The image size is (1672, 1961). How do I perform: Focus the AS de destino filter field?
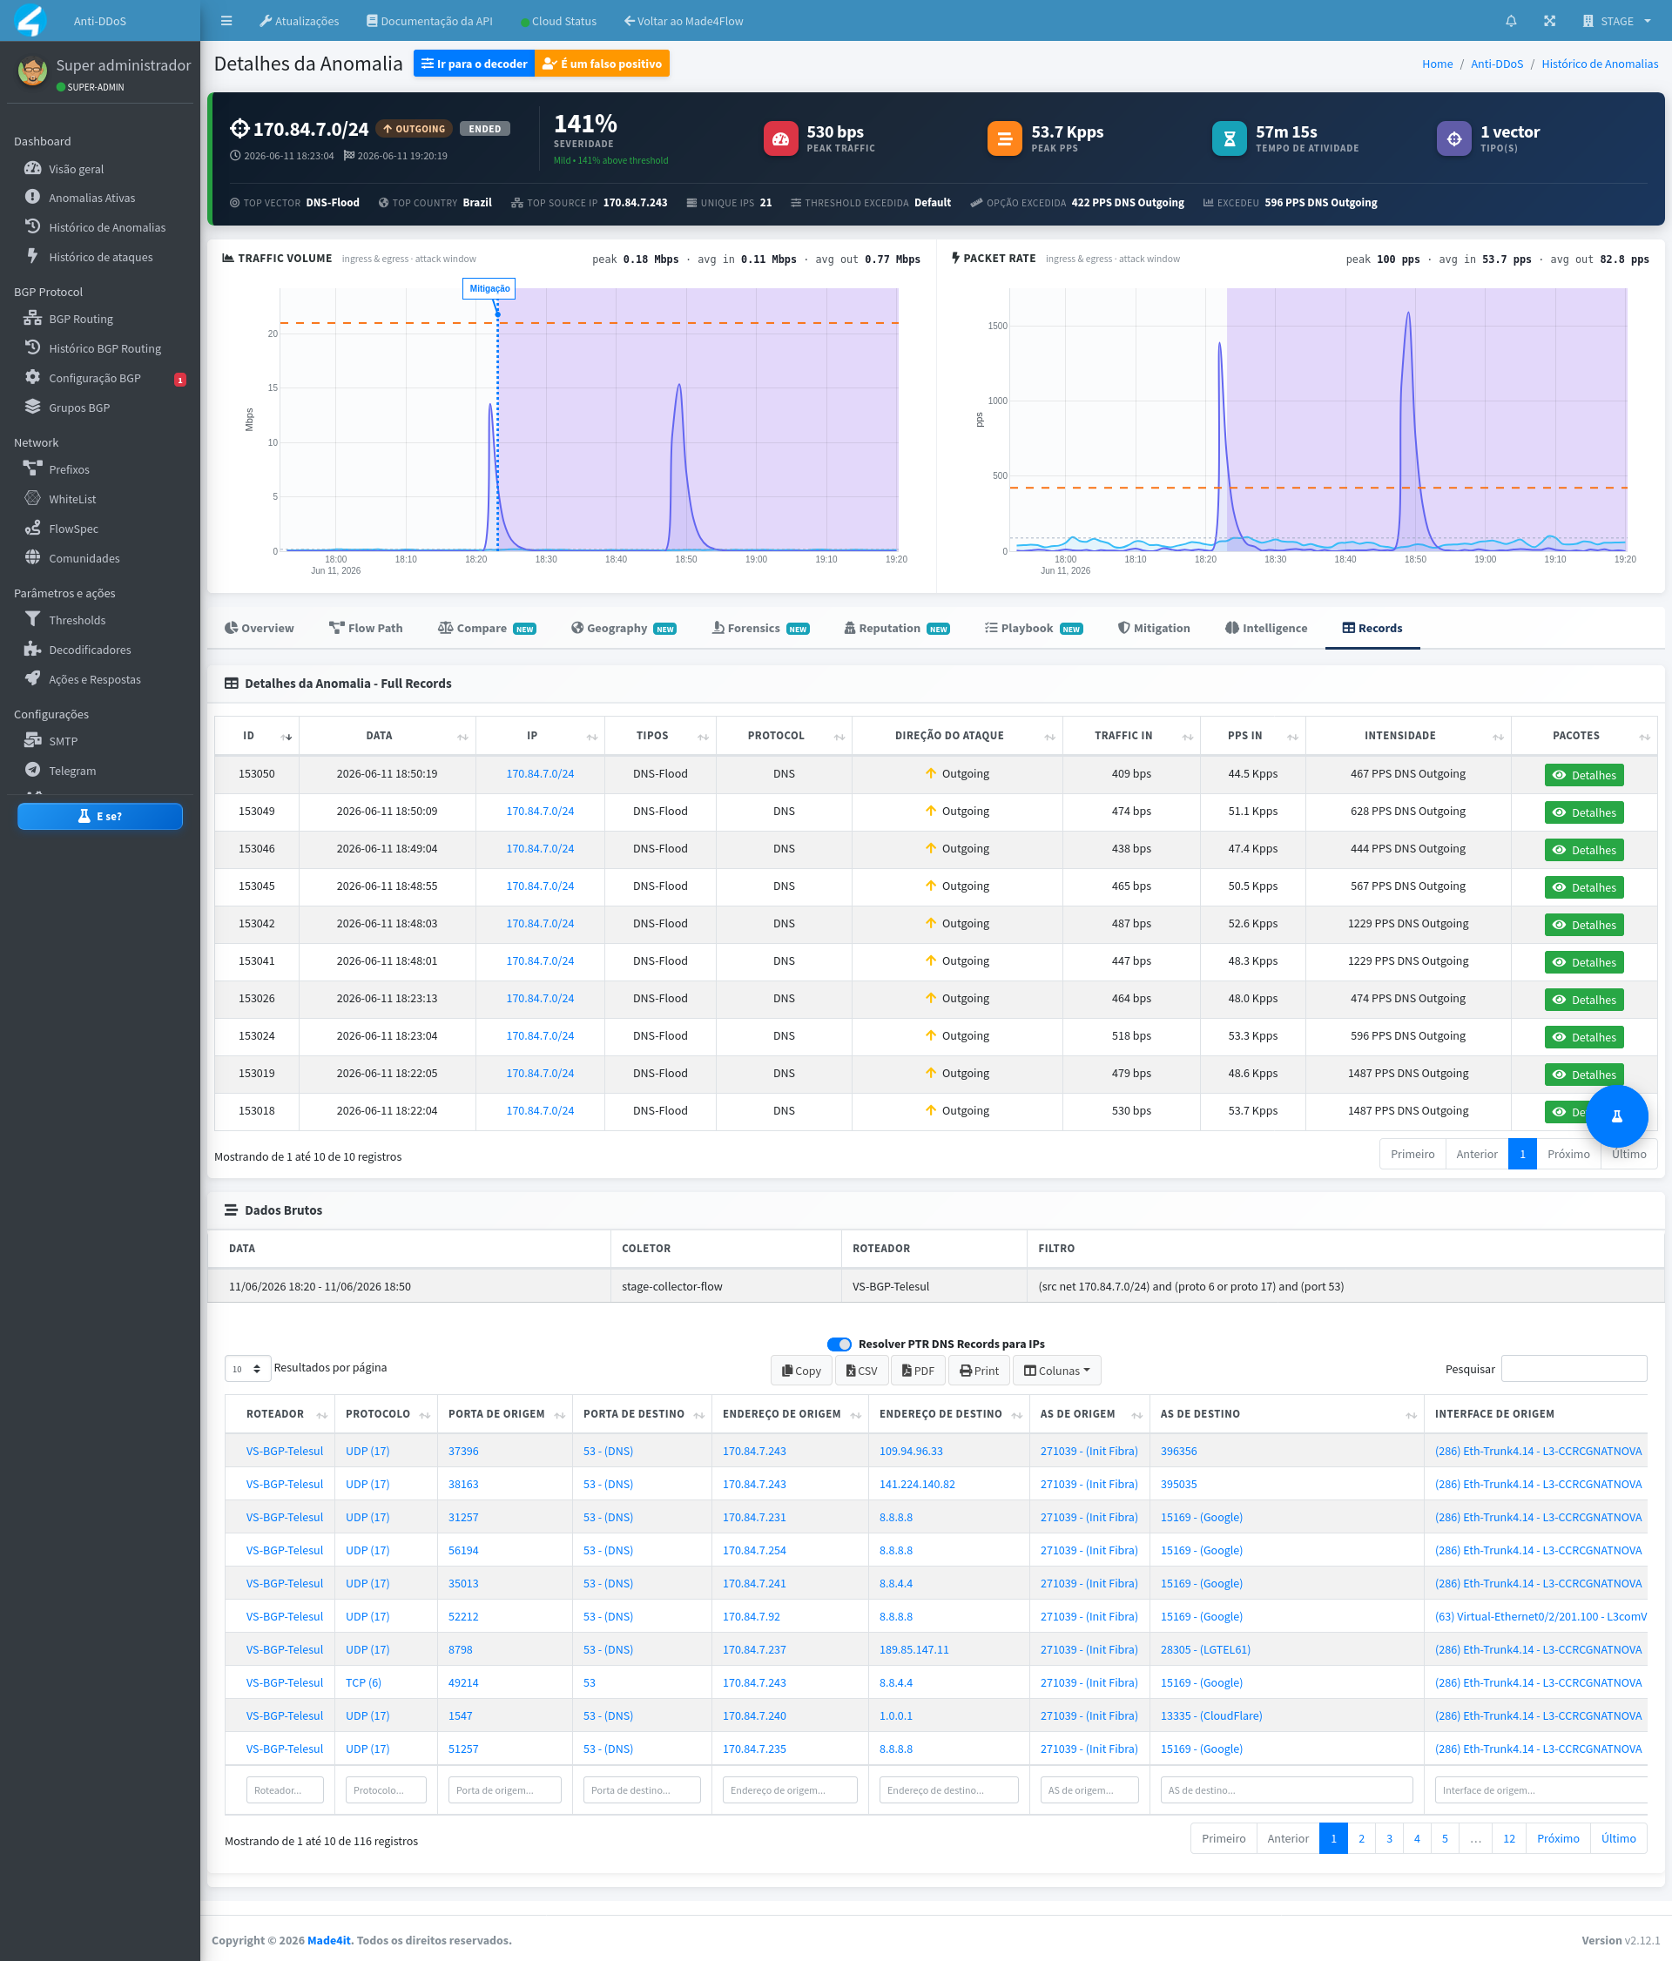1286,1789
